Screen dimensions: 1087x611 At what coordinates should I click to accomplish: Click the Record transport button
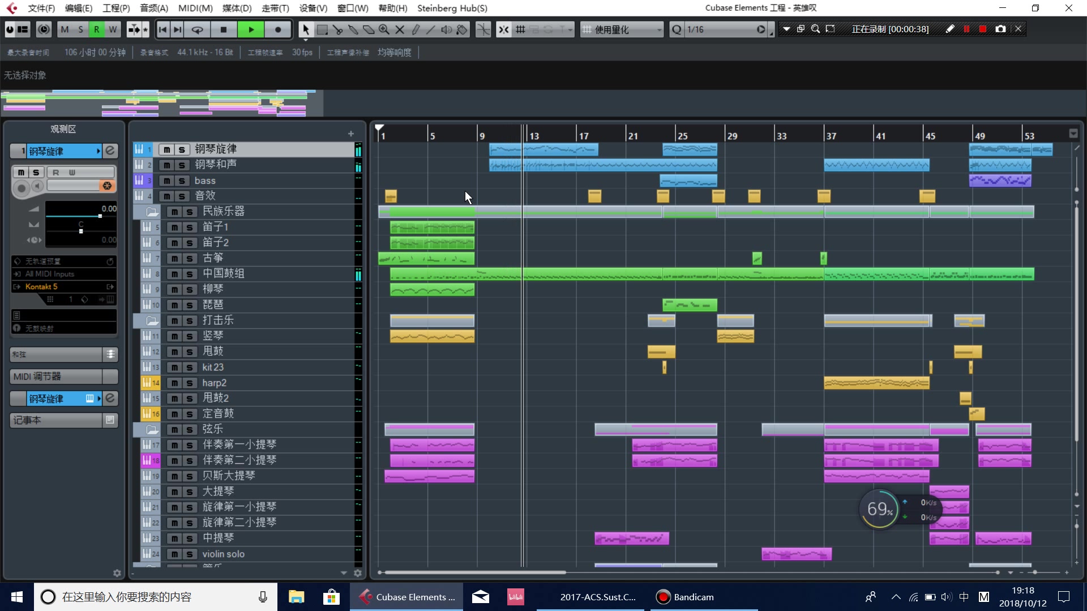tap(278, 29)
